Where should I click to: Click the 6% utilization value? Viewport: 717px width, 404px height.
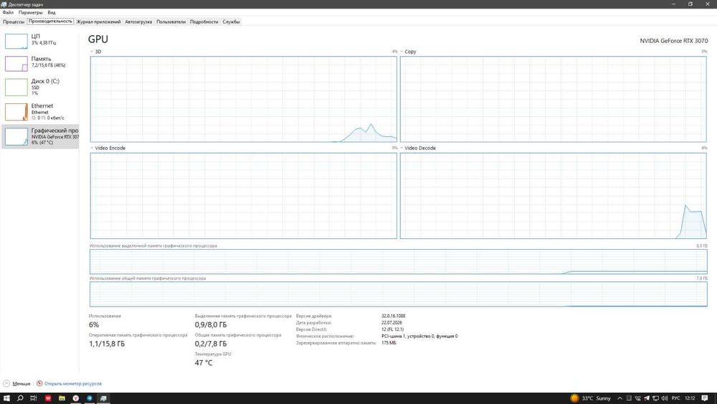click(94, 324)
